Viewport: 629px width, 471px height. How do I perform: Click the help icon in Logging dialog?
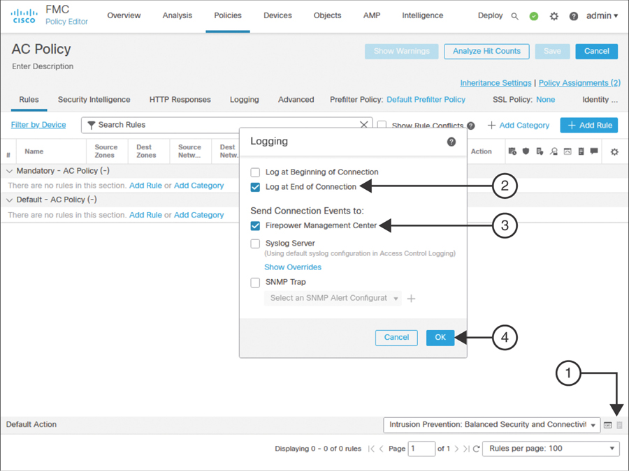click(451, 142)
